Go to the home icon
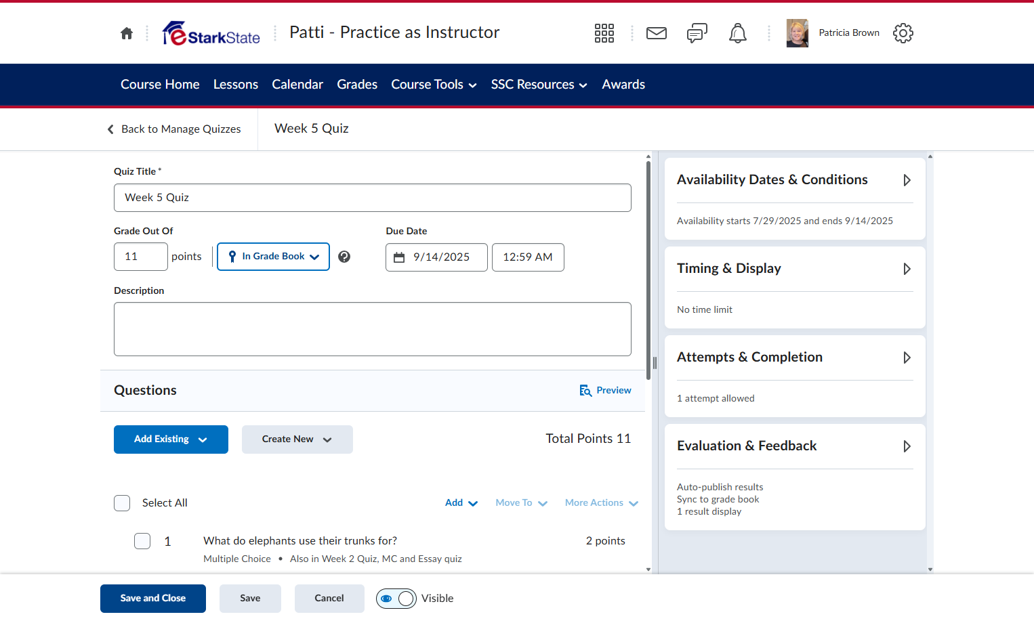1034x623 pixels. coord(127,33)
